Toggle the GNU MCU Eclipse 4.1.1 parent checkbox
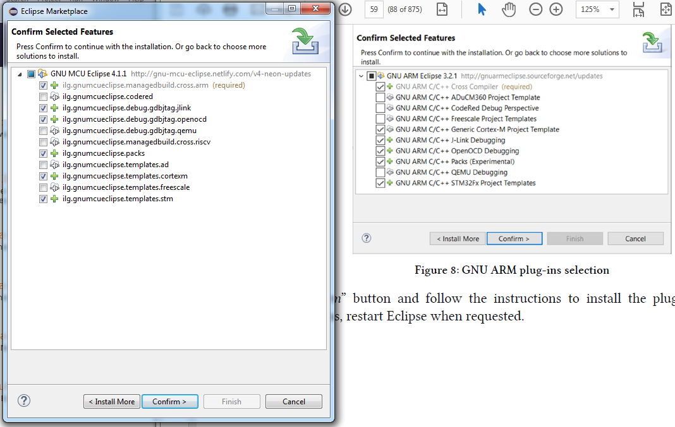Viewport: 675px width, 427px height. coord(32,74)
